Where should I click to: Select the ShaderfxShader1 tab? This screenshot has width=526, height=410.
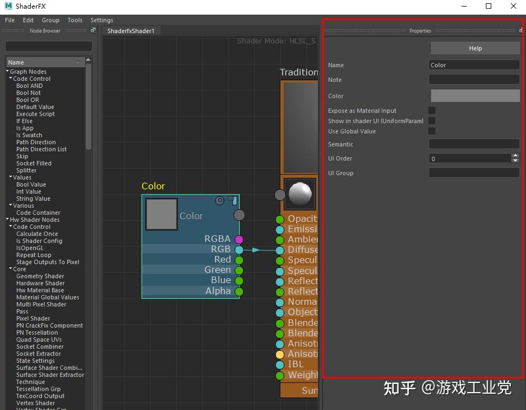pos(130,31)
